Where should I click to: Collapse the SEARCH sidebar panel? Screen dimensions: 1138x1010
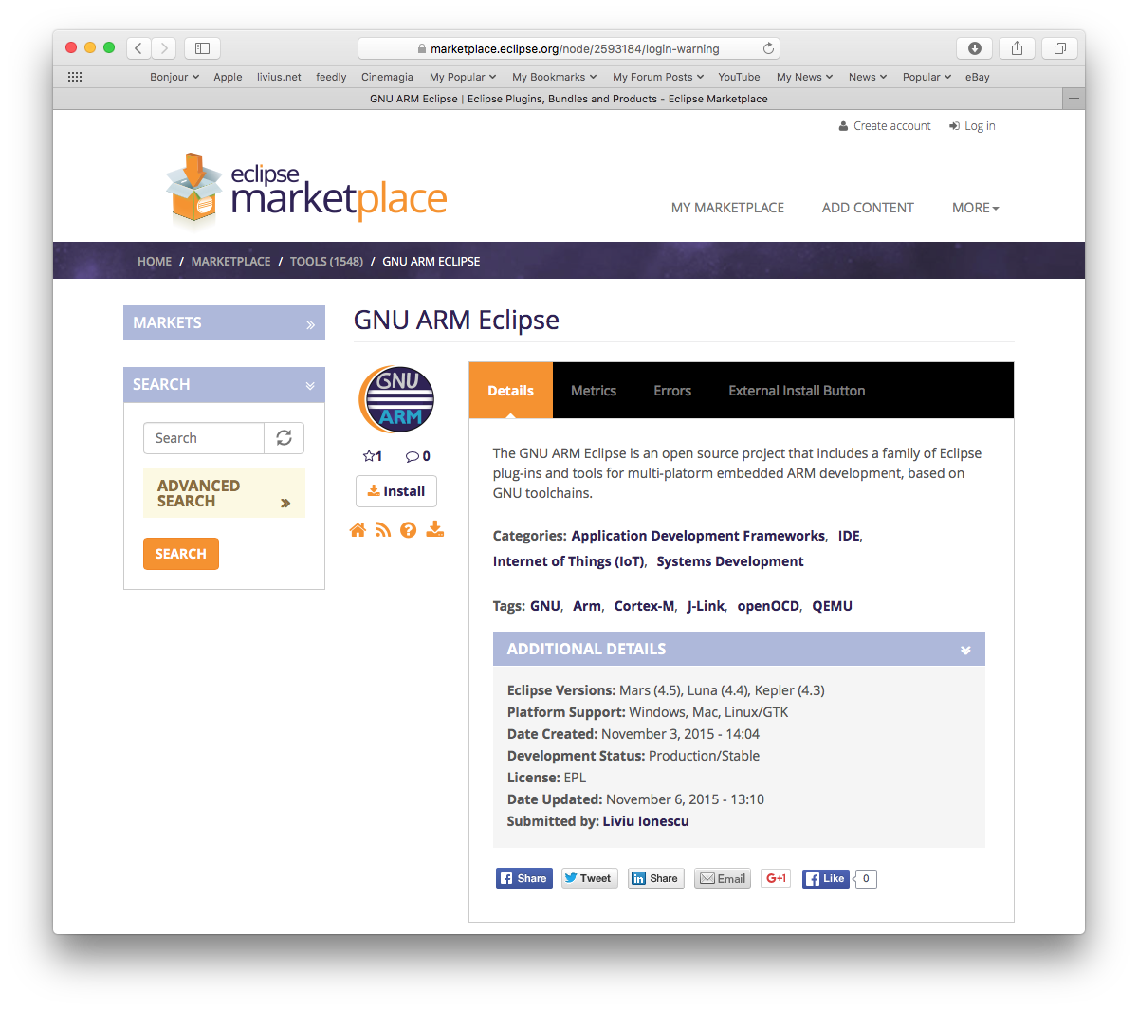pos(310,385)
